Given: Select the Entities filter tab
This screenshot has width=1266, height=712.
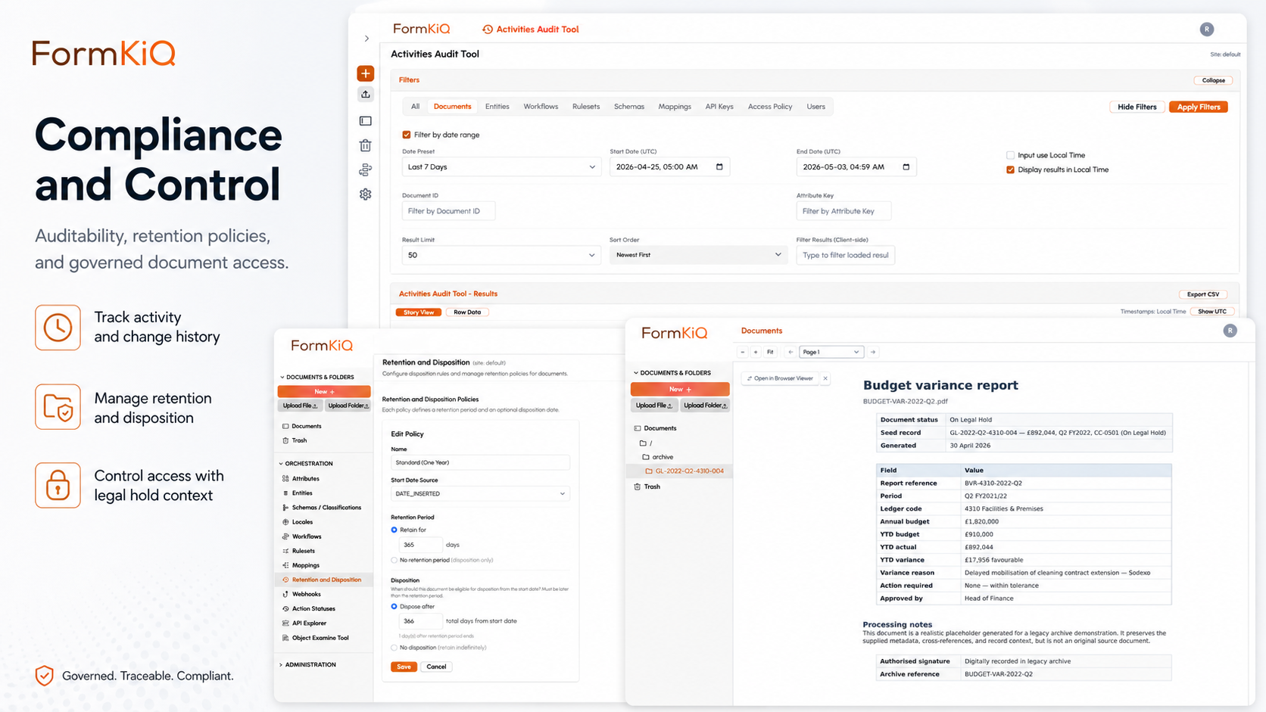Looking at the screenshot, I should point(497,107).
